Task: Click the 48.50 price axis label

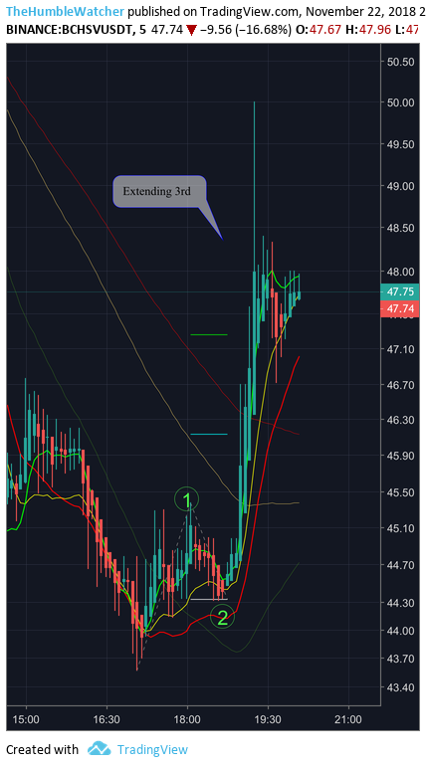Action: tap(400, 228)
